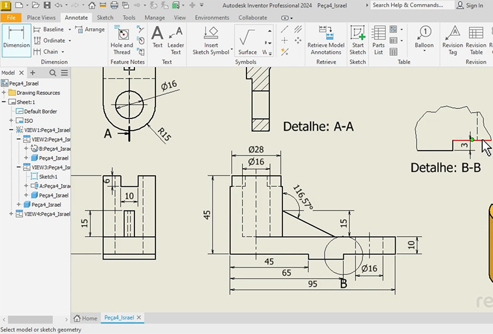Viewport: 493px width, 334px height.
Task: Click the Search Help & Commands field
Action: (411, 5)
